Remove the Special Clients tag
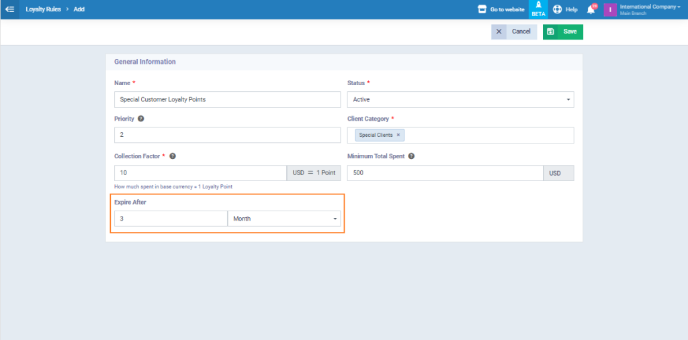This screenshot has height=340, width=688. tap(398, 135)
